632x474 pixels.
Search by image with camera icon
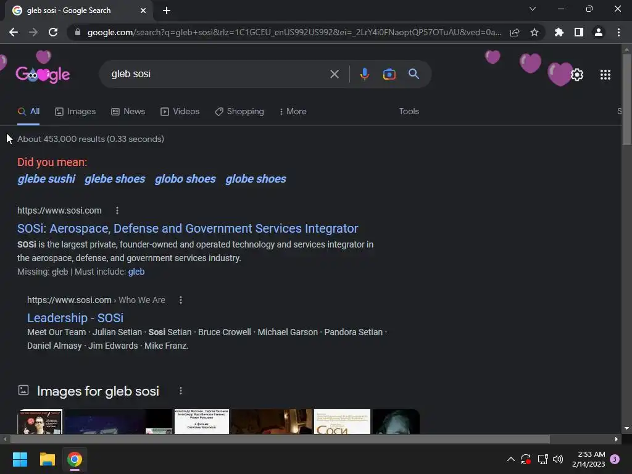point(389,74)
